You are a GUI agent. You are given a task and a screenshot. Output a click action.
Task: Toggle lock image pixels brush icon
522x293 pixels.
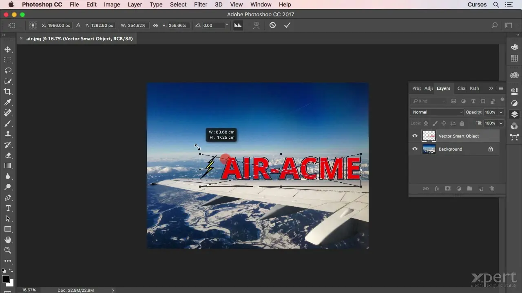[x=435, y=123]
